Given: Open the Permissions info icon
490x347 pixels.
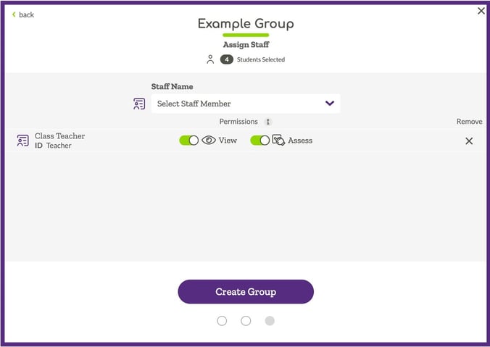Looking at the screenshot, I should pyautogui.click(x=267, y=122).
